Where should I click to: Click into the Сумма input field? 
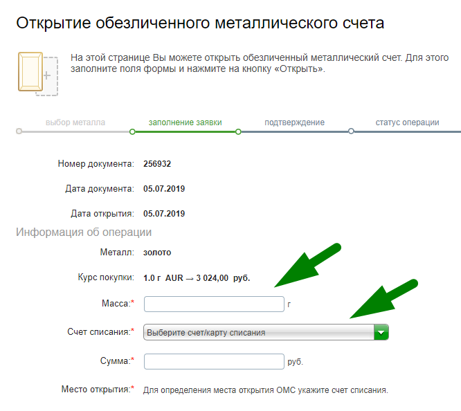coord(213,361)
